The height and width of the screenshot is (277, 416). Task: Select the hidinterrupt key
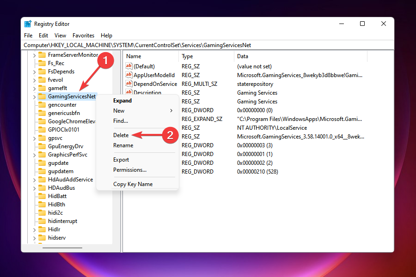[x=62, y=221]
